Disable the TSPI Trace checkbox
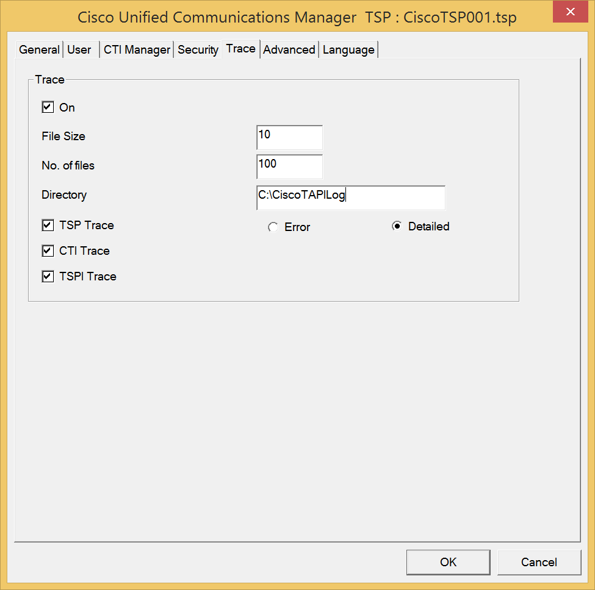595x590 pixels. 48,277
